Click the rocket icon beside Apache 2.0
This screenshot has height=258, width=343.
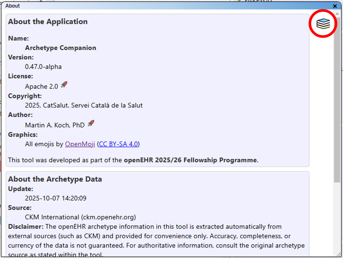click(64, 85)
